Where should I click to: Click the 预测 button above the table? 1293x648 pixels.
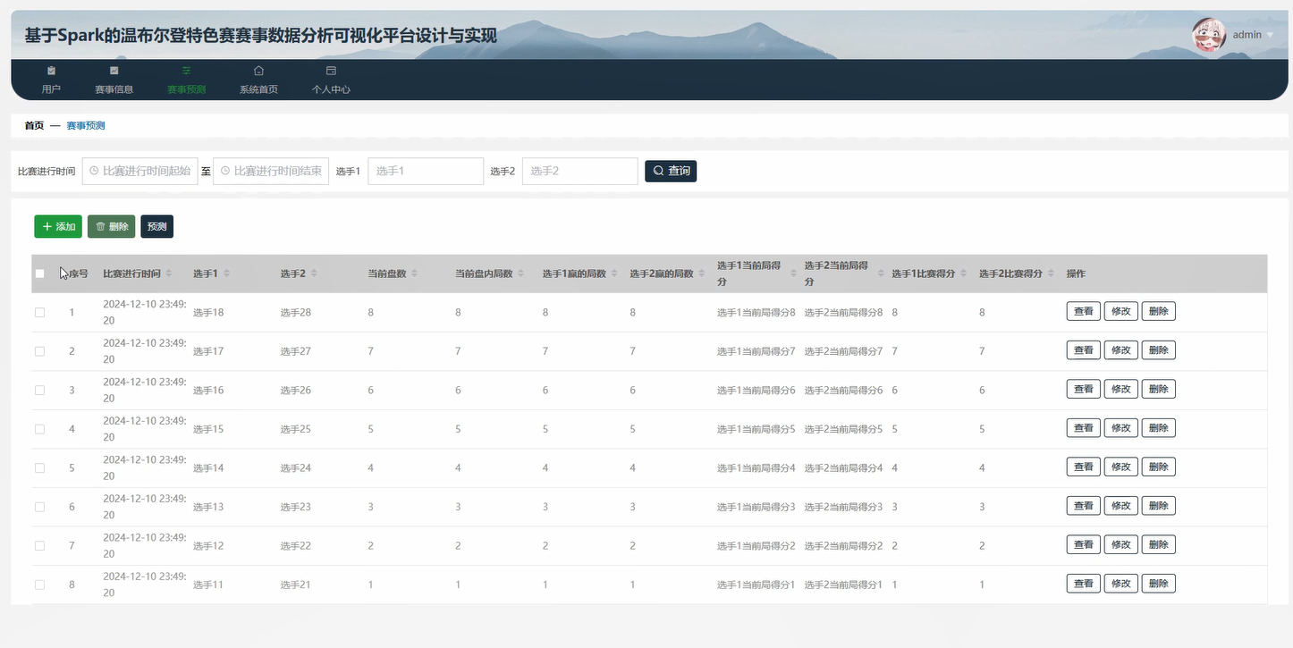[x=157, y=227]
